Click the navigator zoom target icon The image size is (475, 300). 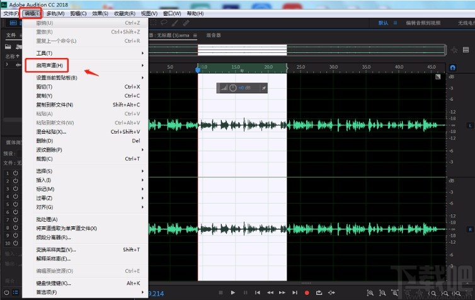(x=454, y=50)
